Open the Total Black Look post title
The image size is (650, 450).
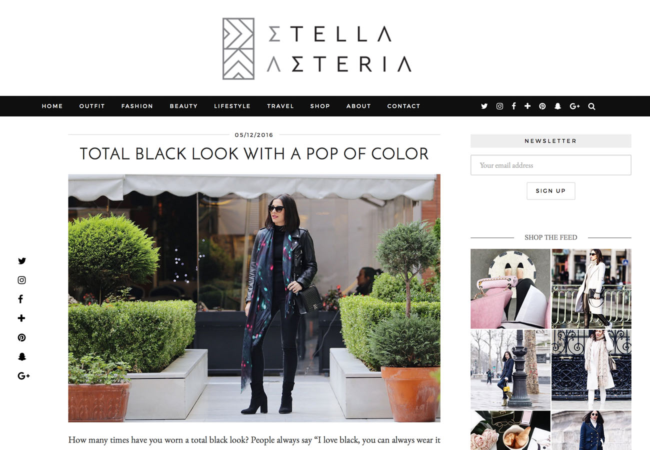pos(254,153)
